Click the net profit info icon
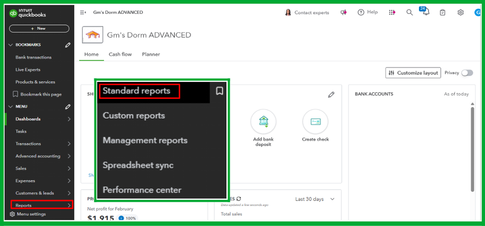 coord(121,218)
